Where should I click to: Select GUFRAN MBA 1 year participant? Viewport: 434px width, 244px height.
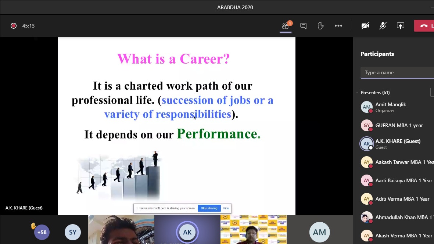tap(399, 125)
